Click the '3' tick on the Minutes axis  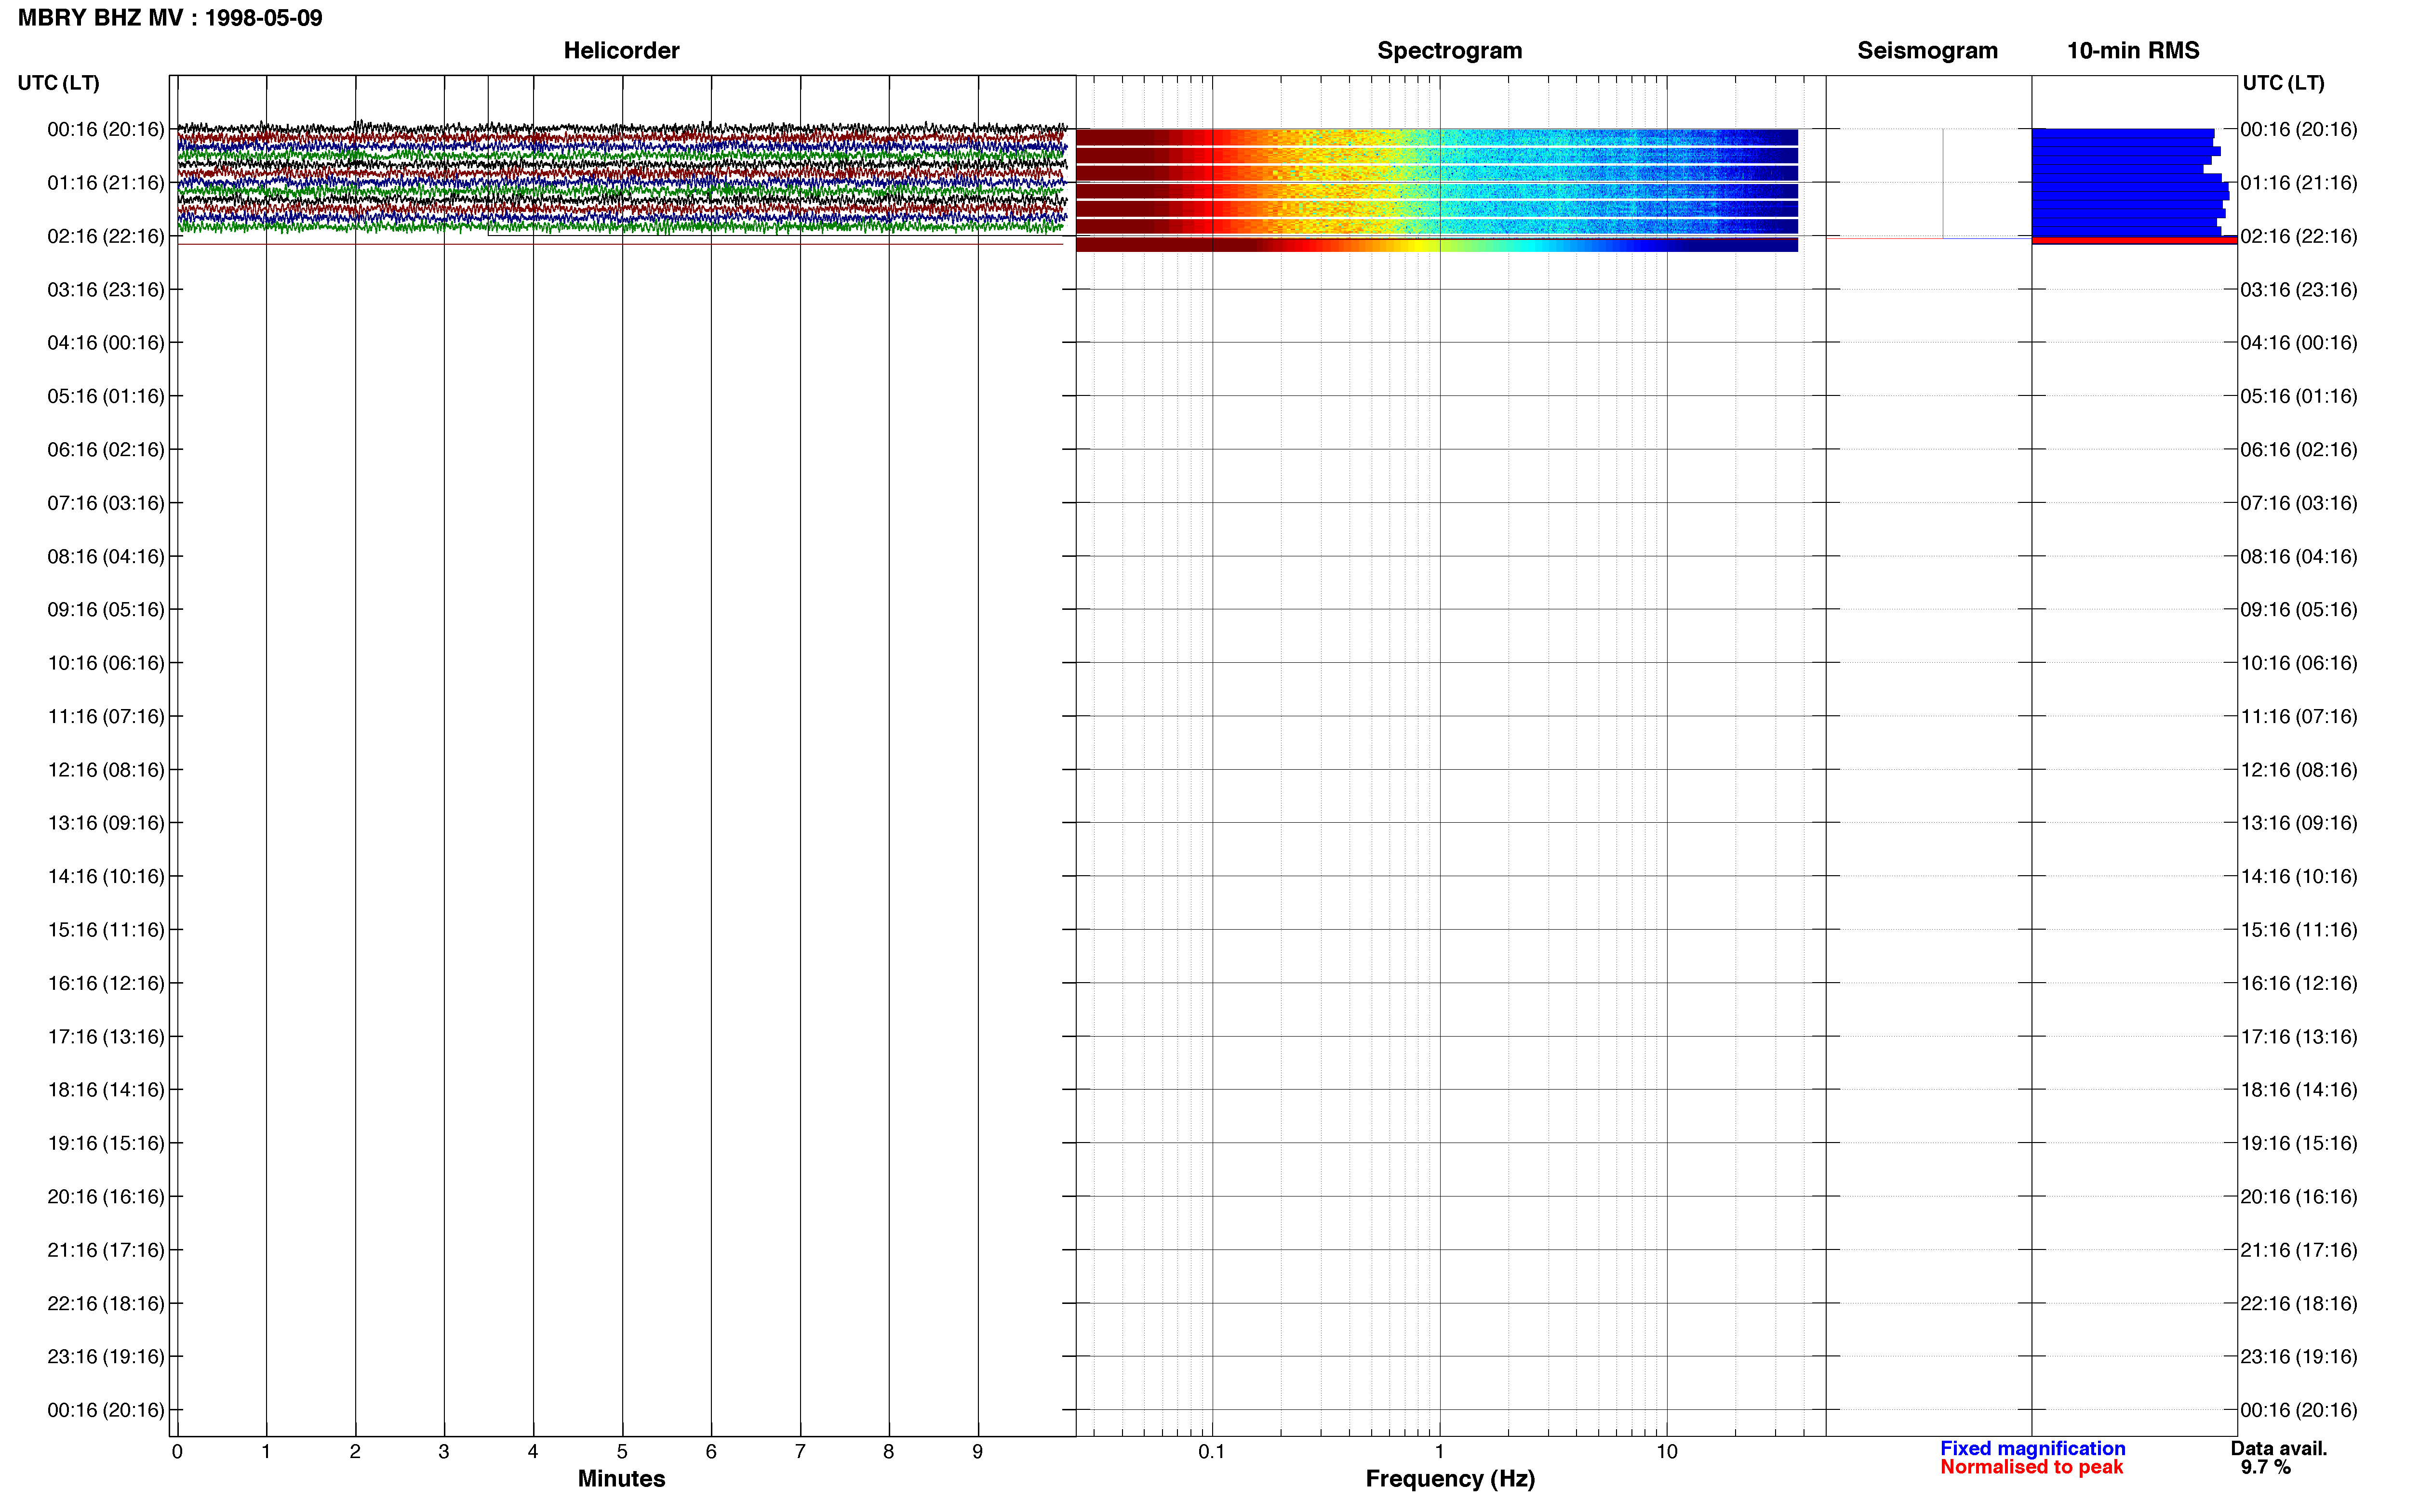click(x=444, y=1451)
